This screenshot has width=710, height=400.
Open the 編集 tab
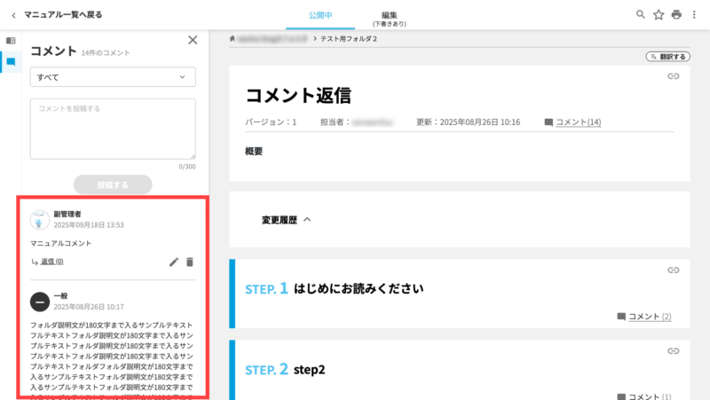(x=389, y=19)
